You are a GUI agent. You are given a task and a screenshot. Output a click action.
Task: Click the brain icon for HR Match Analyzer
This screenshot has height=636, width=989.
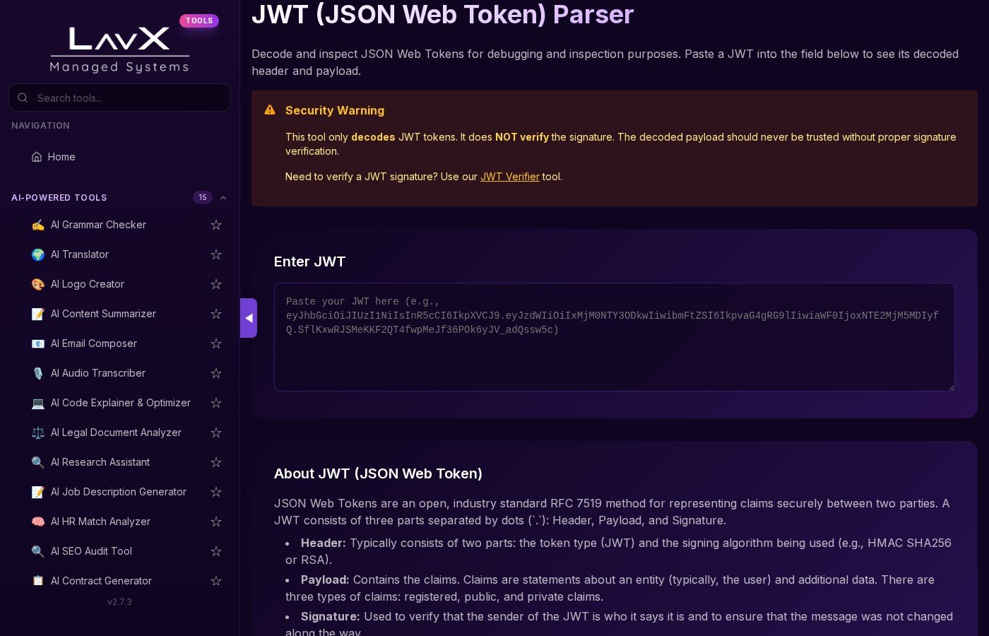pos(38,522)
